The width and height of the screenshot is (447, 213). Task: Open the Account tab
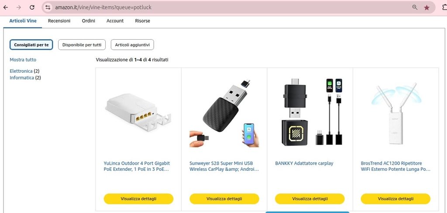115,21
